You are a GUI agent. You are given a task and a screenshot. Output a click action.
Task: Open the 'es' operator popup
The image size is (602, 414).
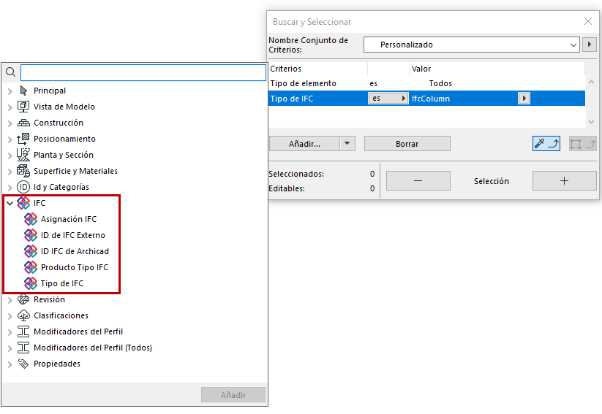coord(388,99)
